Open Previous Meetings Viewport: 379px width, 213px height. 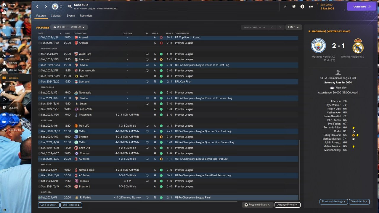pos(334,202)
